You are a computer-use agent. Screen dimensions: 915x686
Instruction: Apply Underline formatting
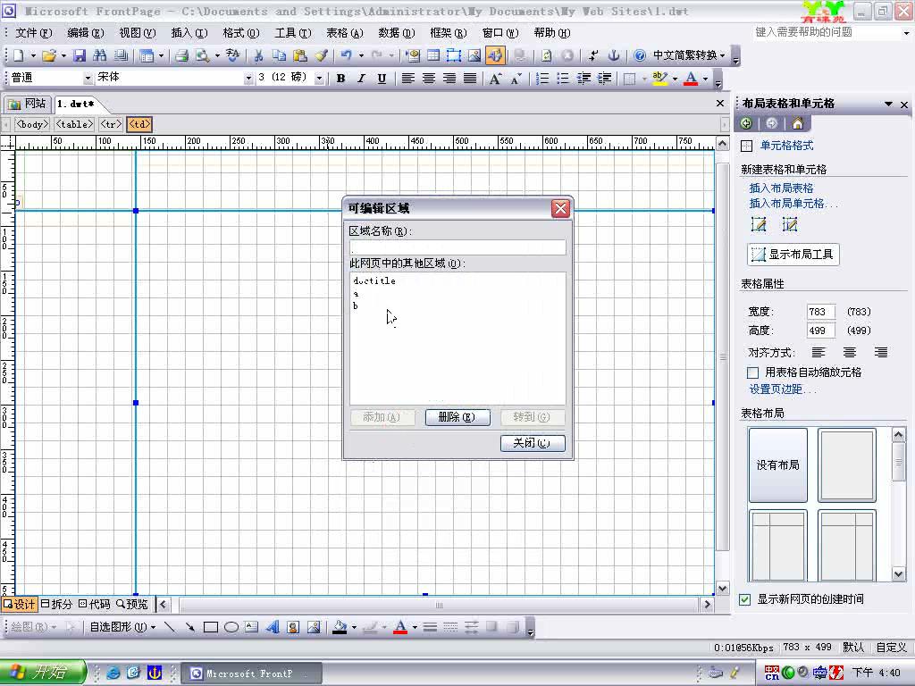pyautogui.click(x=382, y=79)
